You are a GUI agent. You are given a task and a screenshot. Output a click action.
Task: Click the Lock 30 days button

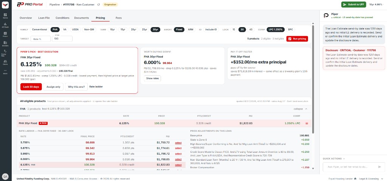pyautogui.click(x=31, y=87)
